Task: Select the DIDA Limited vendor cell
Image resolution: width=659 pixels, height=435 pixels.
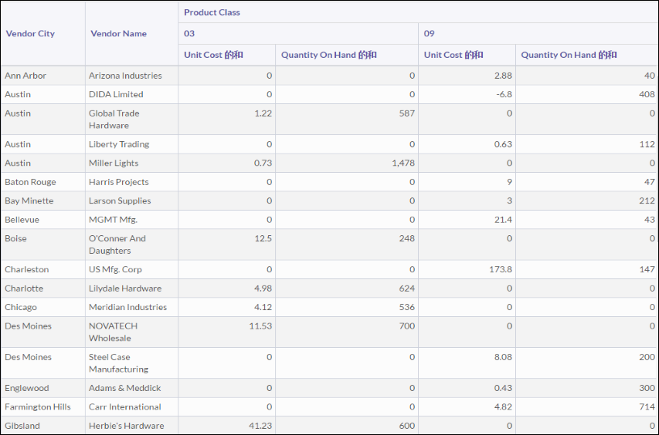Action: pyautogui.click(x=116, y=94)
